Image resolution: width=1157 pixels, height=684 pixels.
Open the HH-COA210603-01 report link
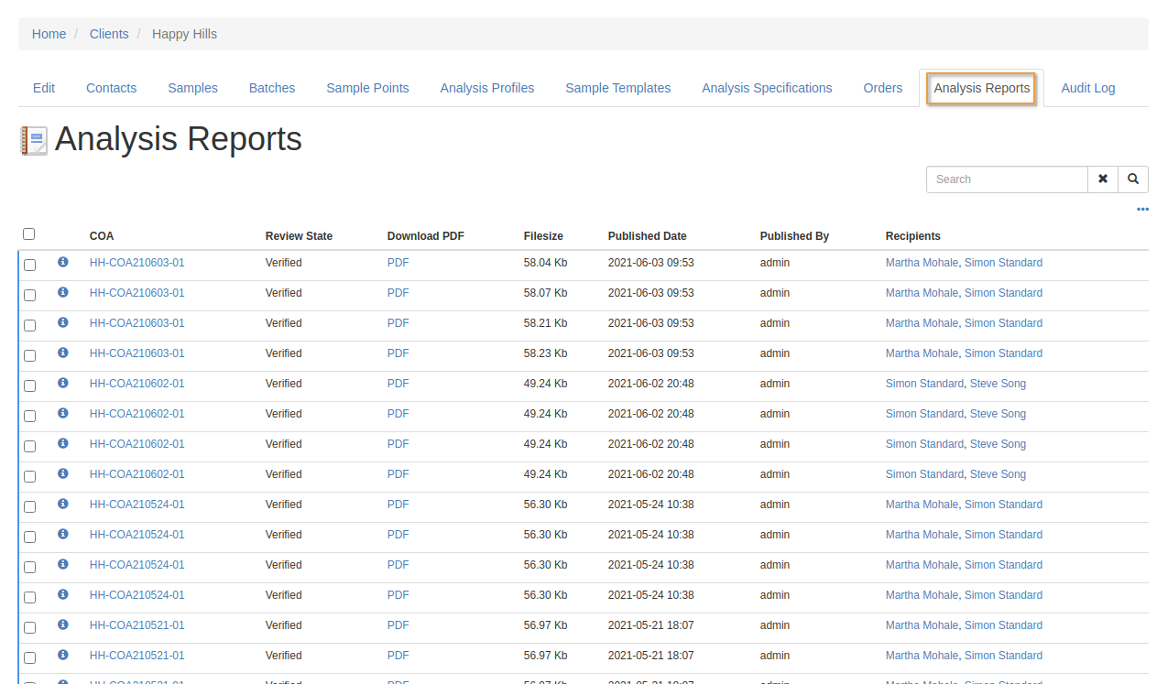pos(137,263)
